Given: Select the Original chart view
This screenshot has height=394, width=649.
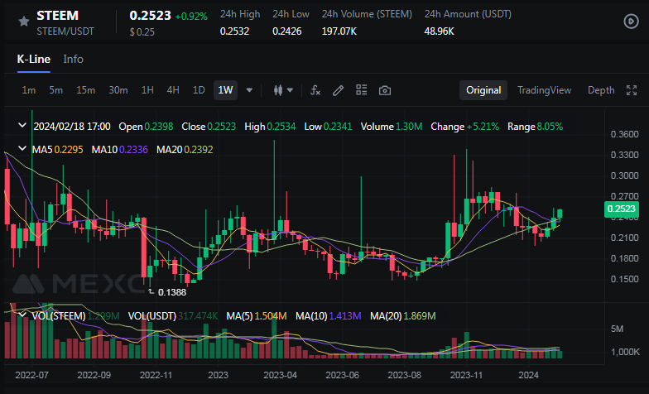Looking at the screenshot, I should (x=483, y=90).
